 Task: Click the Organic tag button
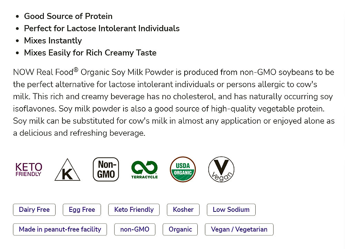pyautogui.click(x=180, y=229)
